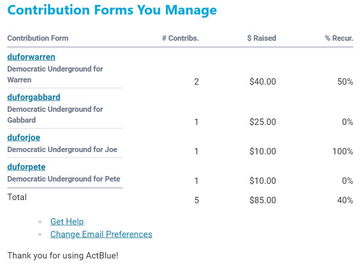The height and width of the screenshot is (277, 362).
Task: Click the Contribution Forms You Manage heading
Action: coord(112,10)
